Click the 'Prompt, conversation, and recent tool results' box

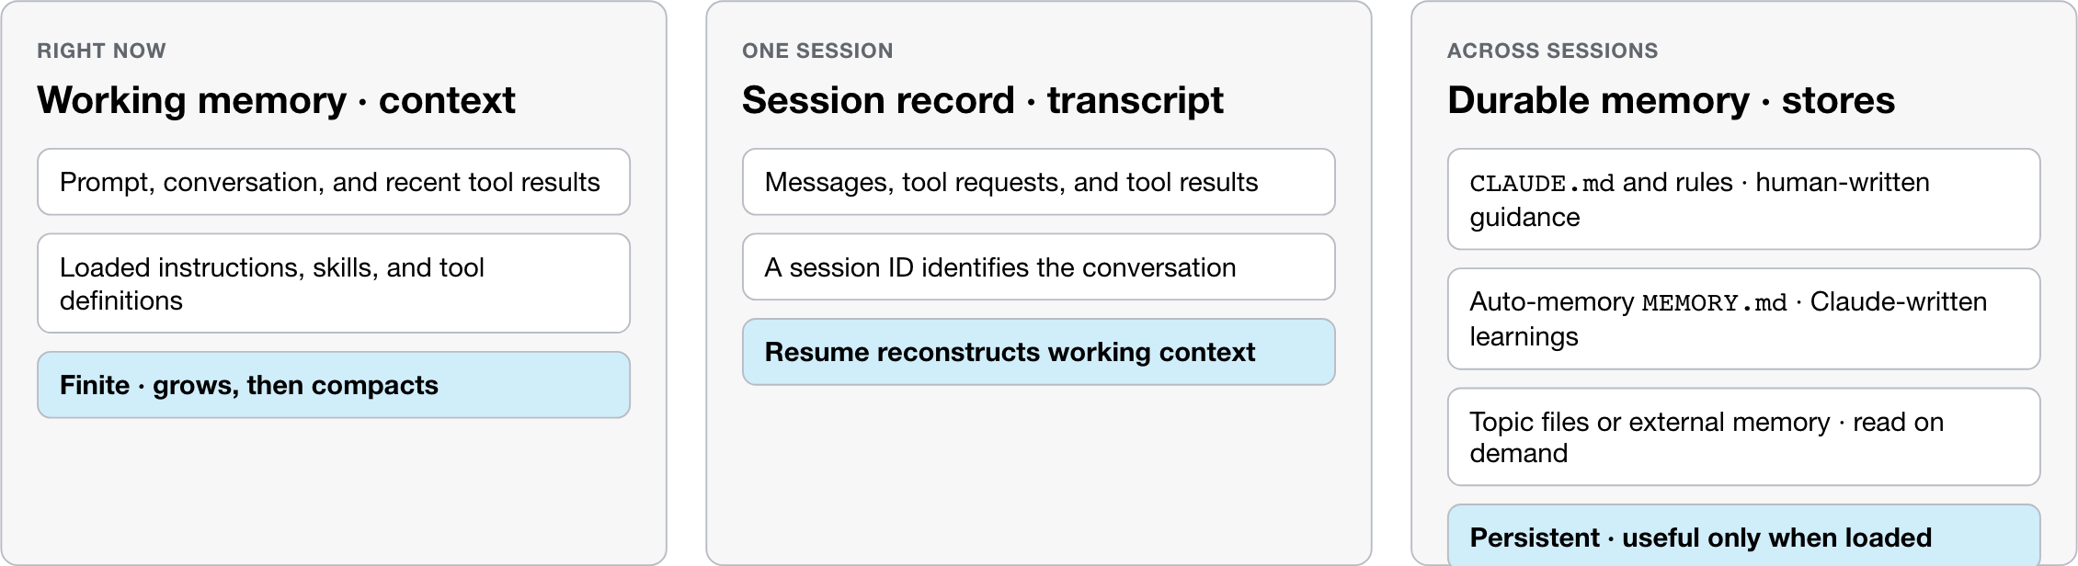click(x=334, y=182)
